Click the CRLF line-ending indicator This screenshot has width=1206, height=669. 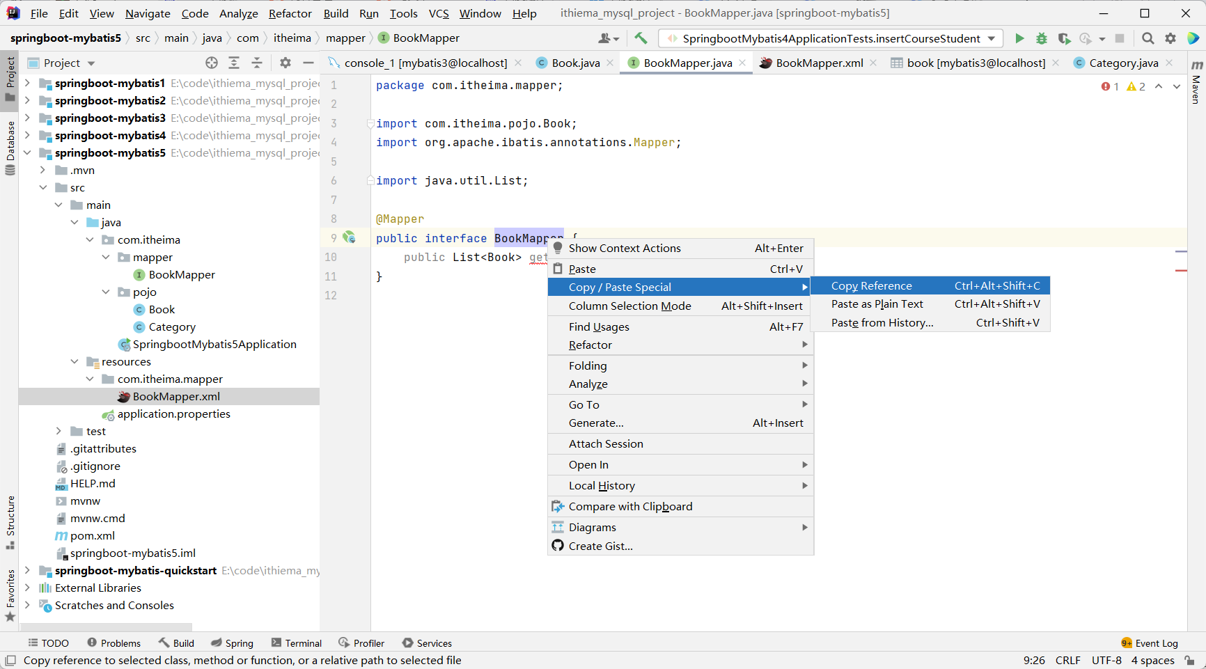tap(1067, 660)
